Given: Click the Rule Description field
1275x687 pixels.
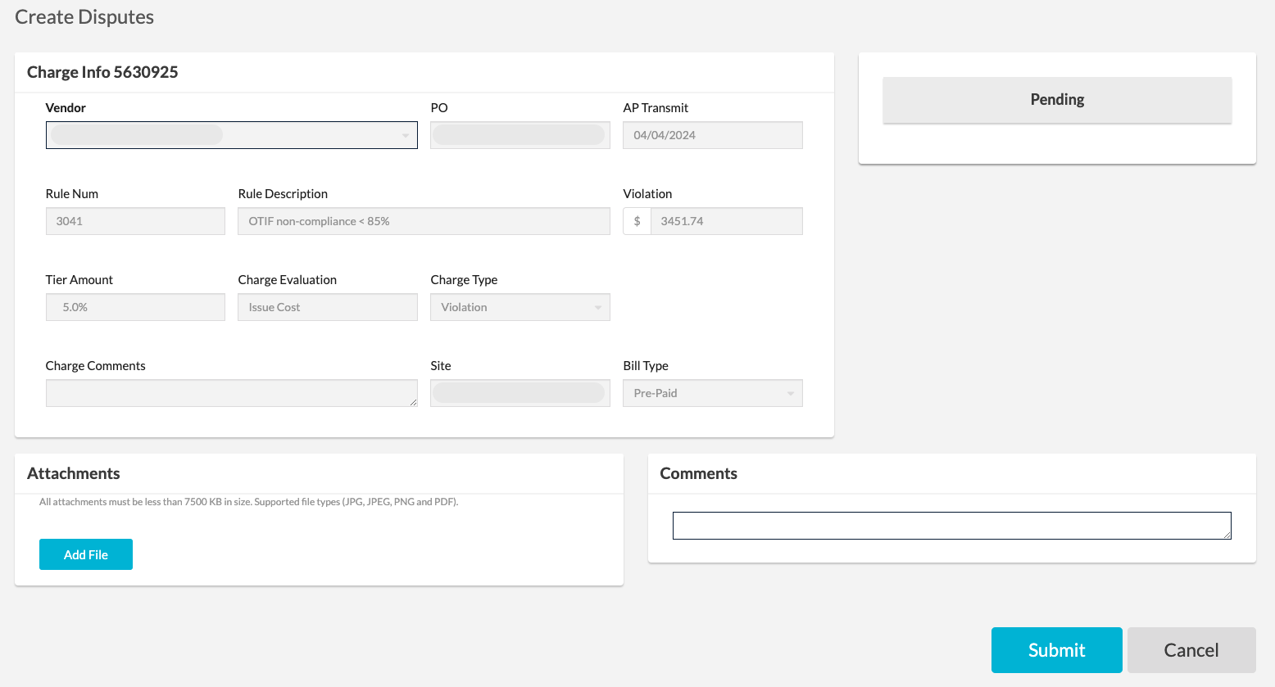Looking at the screenshot, I should pyautogui.click(x=423, y=221).
